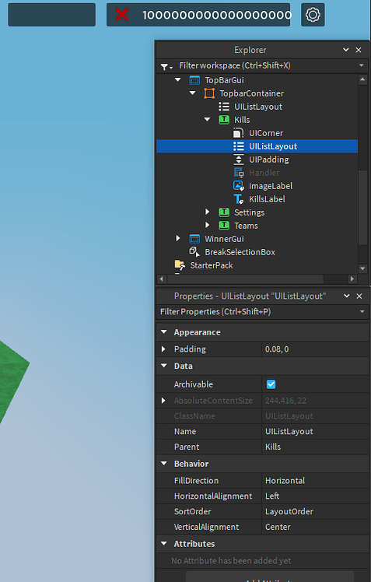
Task: Change SortOrder value LayoutOrder
Action: click(x=315, y=511)
